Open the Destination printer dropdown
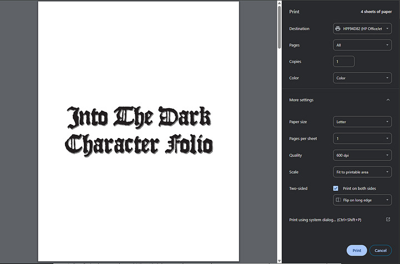 pyautogui.click(x=362, y=28)
